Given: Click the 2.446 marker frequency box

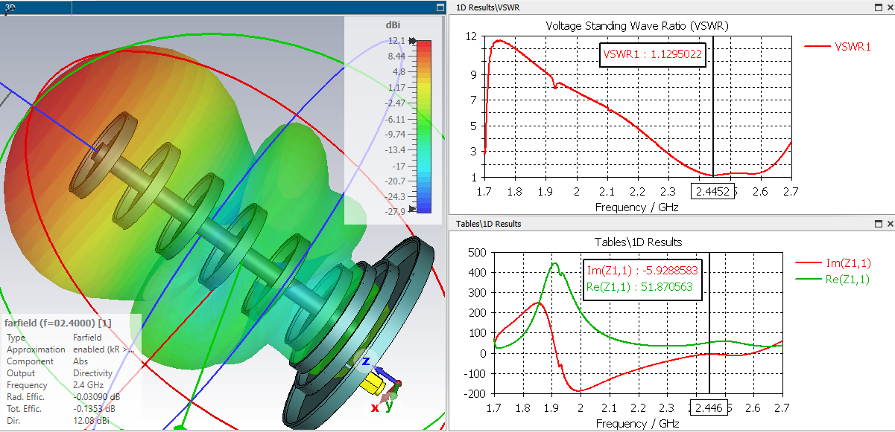Looking at the screenshot, I should point(709,408).
